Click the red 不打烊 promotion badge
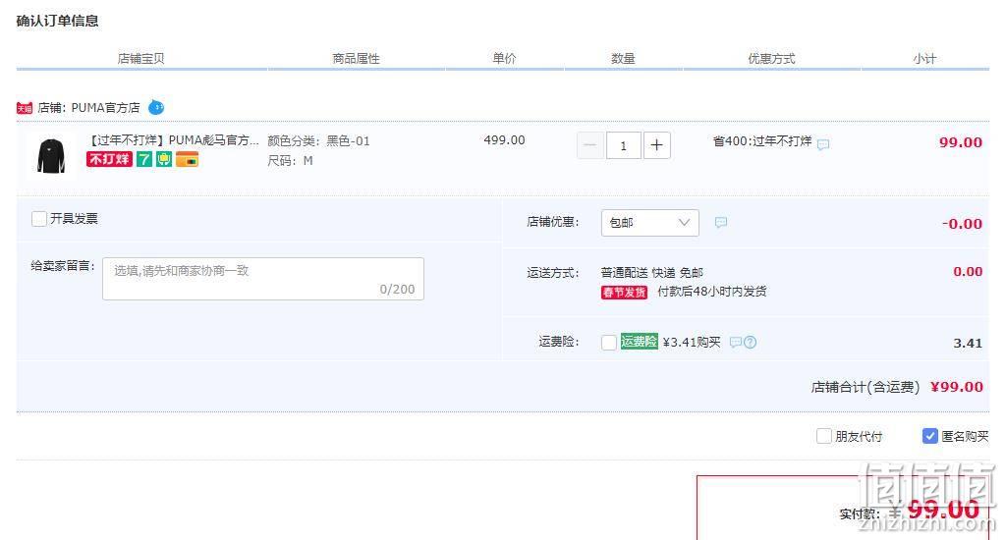This screenshot has height=540, width=1005. [x=109, y=159]
